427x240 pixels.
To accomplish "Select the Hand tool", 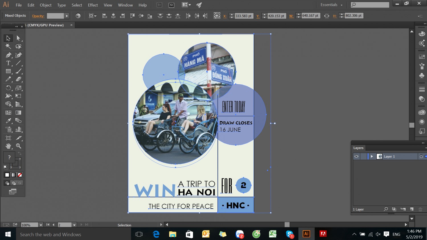I will [x=8, y=146].
